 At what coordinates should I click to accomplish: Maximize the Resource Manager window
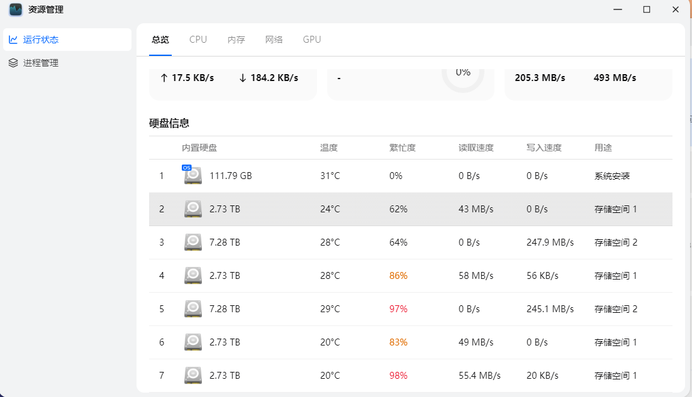coord(646,9)
